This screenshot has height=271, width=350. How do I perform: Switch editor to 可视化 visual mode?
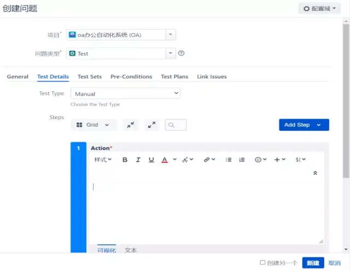pos(107,250)
